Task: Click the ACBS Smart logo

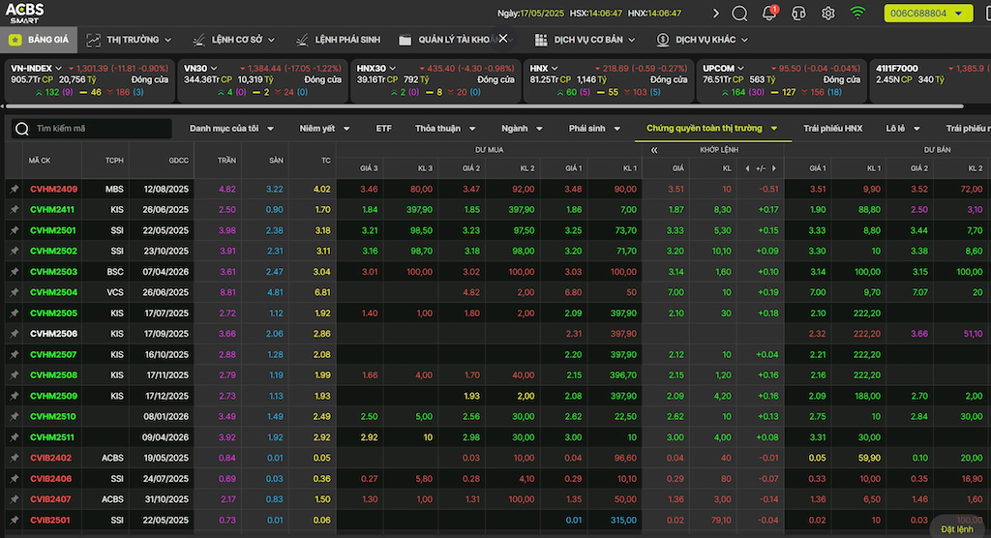Action: tap(24, 13)
